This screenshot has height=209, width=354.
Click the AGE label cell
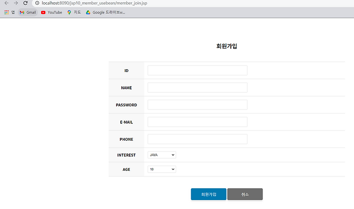tap(126, 169)
